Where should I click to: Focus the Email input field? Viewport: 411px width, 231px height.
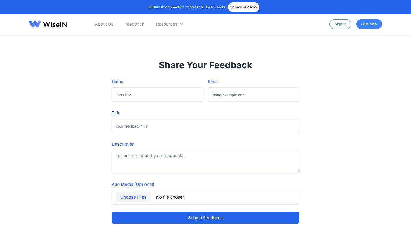click(254, 94)
